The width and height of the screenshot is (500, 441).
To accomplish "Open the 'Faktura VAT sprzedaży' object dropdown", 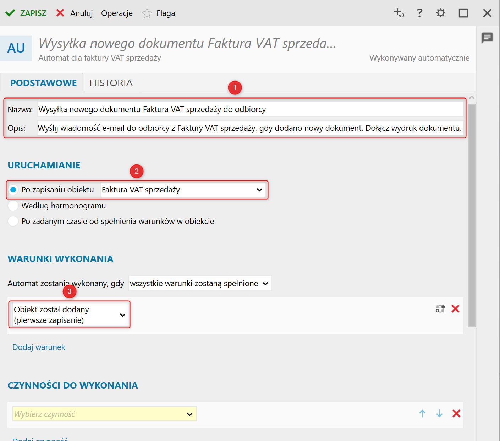I will click(x=183, y=190).
